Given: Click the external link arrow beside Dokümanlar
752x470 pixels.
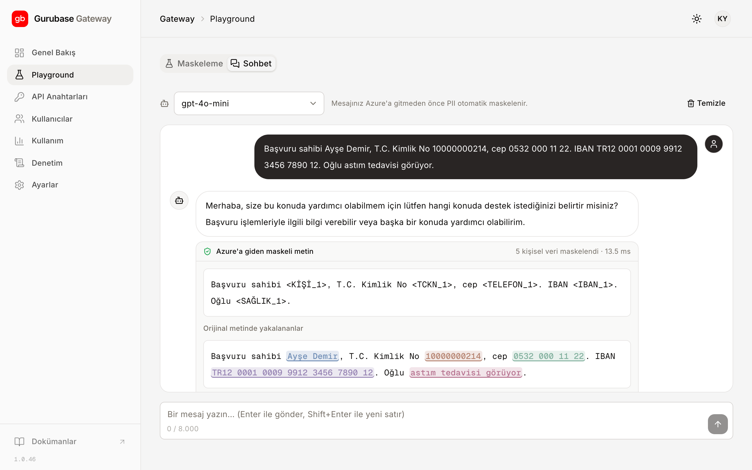Looking at the screenshot, I should [122, 442].
